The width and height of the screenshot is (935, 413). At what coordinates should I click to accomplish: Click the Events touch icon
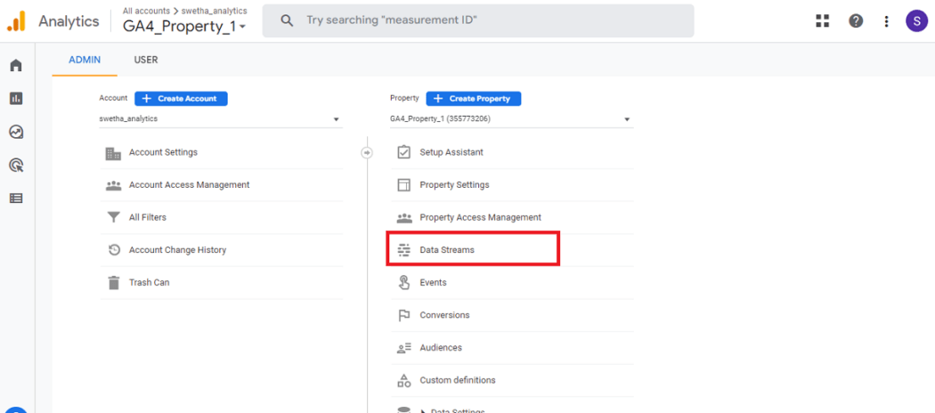(403, 282)
